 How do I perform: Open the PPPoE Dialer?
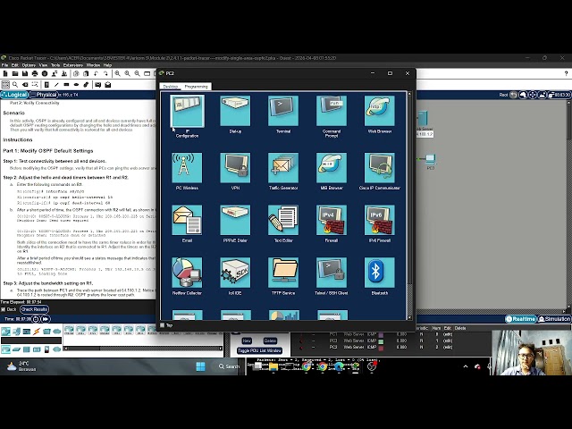tap(235, 220)
